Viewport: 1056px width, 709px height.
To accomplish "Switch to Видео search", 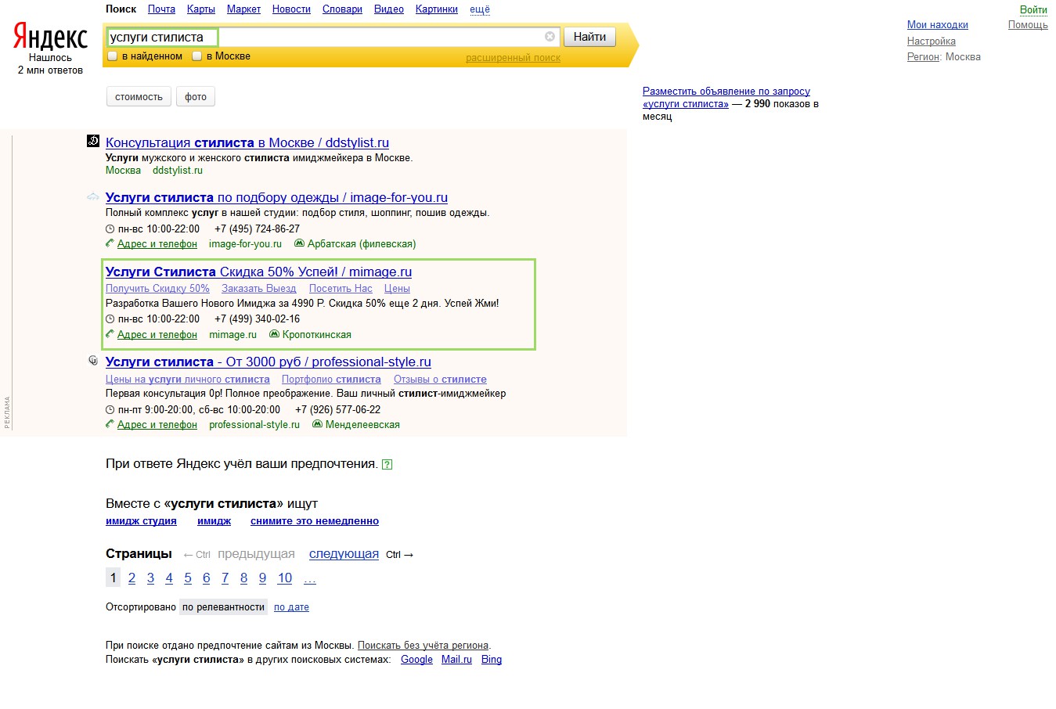I will click(389, 9).
